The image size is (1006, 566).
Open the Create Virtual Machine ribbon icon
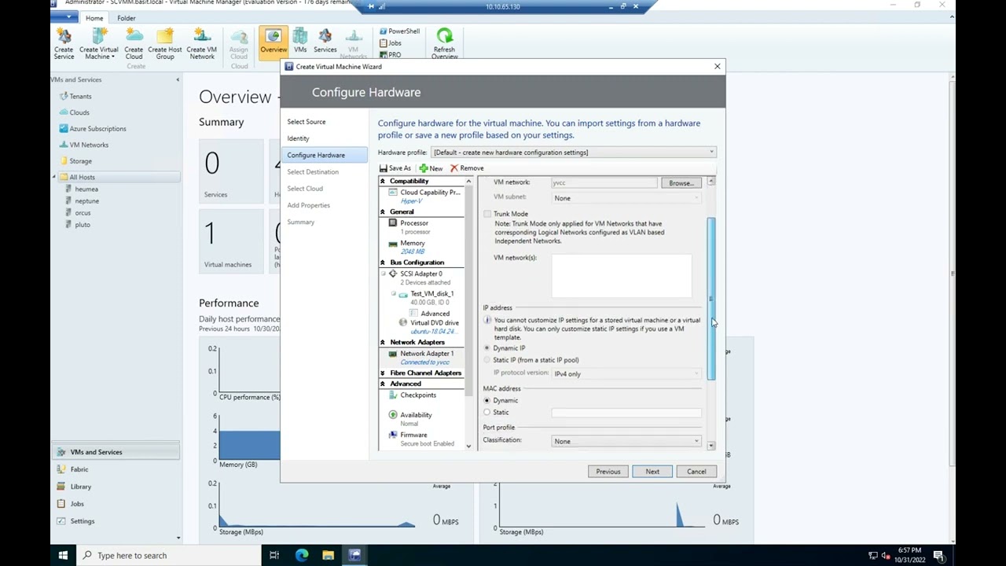(x=98, y=44)
